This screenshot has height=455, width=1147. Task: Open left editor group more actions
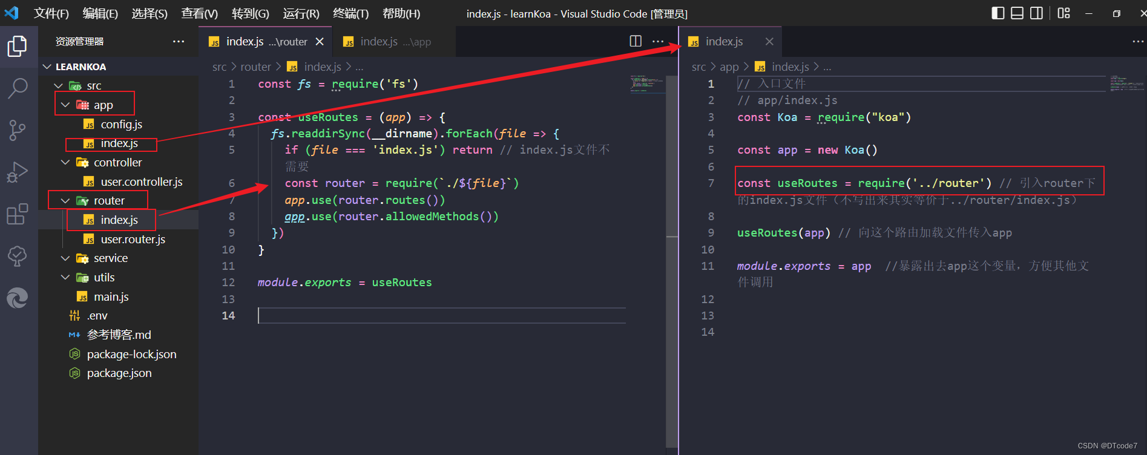[x=658, y=41]
